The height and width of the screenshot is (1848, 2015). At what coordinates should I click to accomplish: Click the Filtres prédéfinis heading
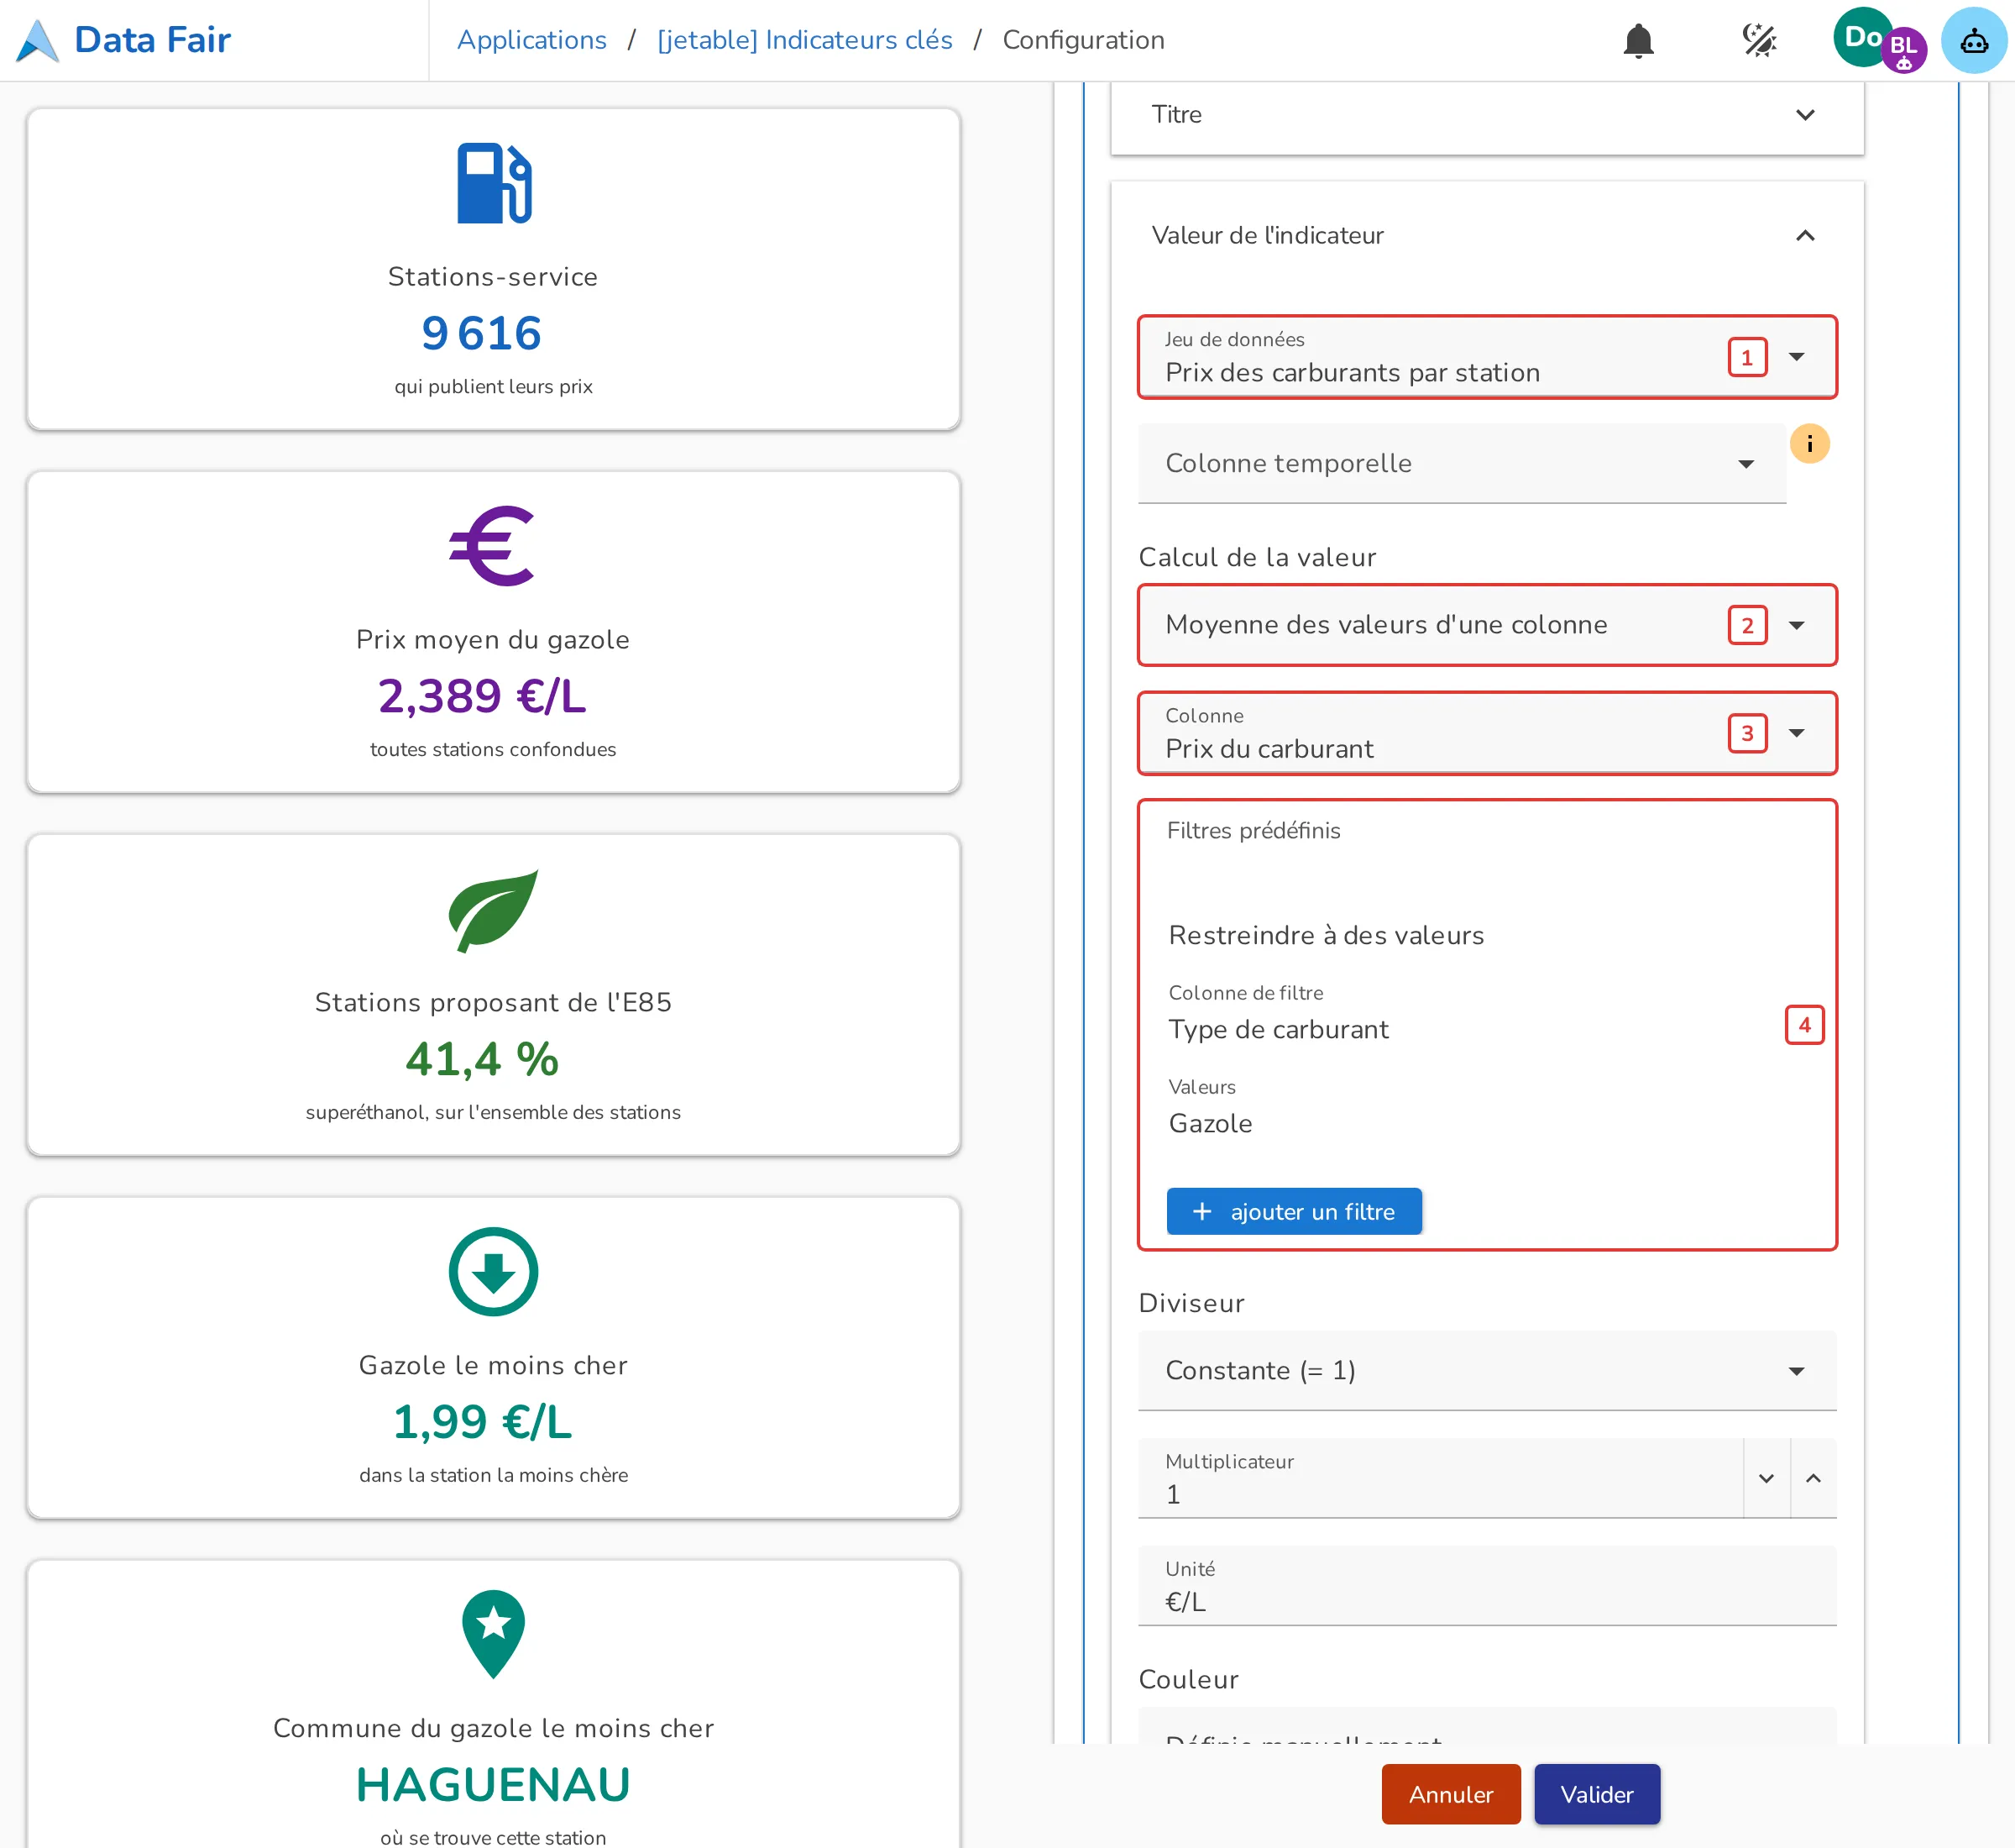pyautogui.click(x=1253, y=831)
